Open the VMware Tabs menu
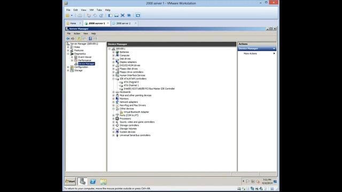This screenshot has width=342, height=192. point(99,10)
